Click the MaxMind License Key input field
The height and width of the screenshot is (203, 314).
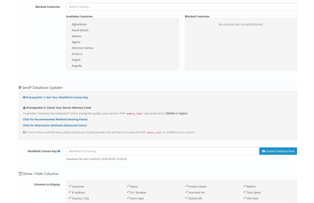click(x=163, y=151)
